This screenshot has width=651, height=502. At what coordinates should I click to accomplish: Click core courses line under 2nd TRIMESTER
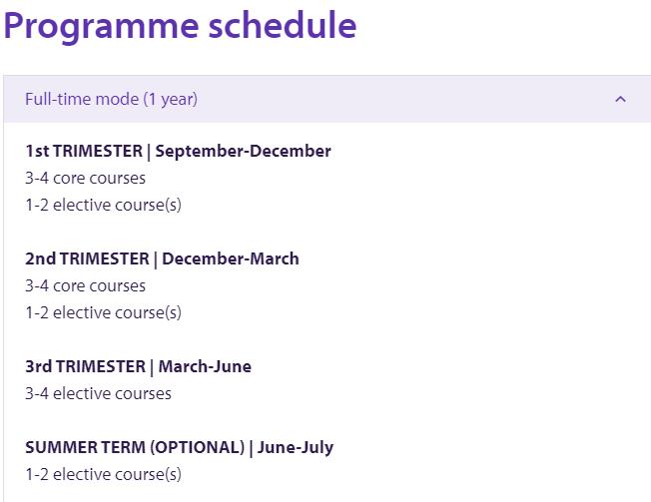click(85, 286)
